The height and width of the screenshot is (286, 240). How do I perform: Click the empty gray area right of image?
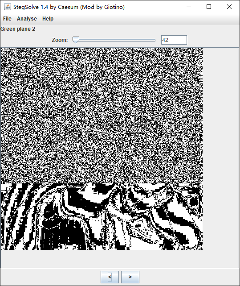point(221,149)
